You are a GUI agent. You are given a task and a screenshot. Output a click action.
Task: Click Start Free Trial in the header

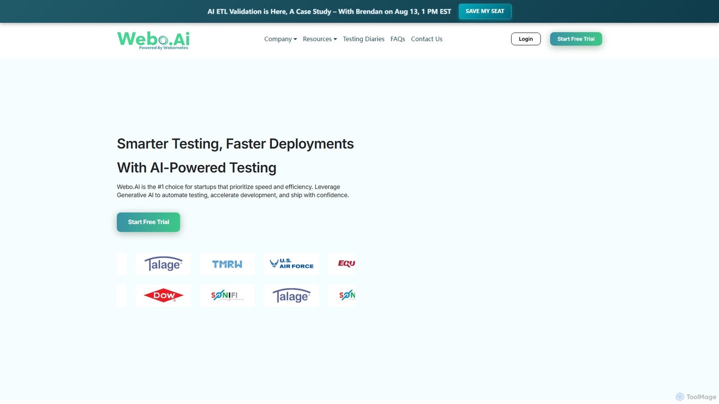click(576, 39)
